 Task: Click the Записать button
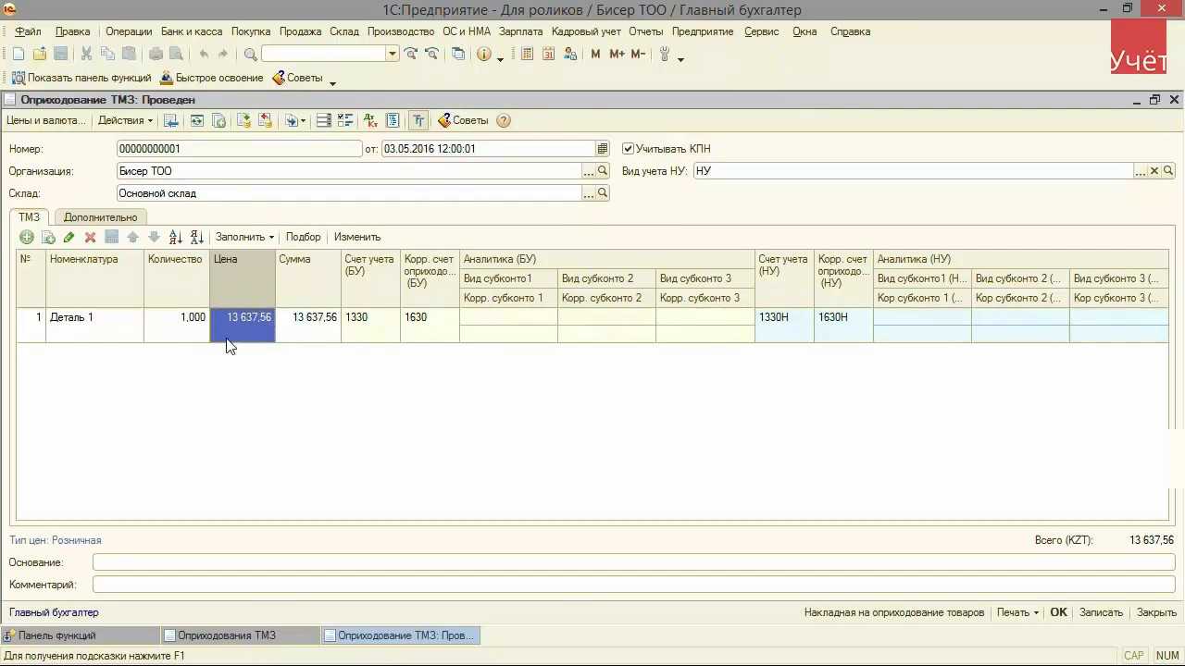coord(1101,612)
